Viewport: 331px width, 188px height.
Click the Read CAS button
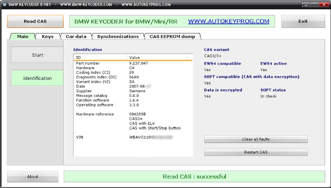coord(35,21)
